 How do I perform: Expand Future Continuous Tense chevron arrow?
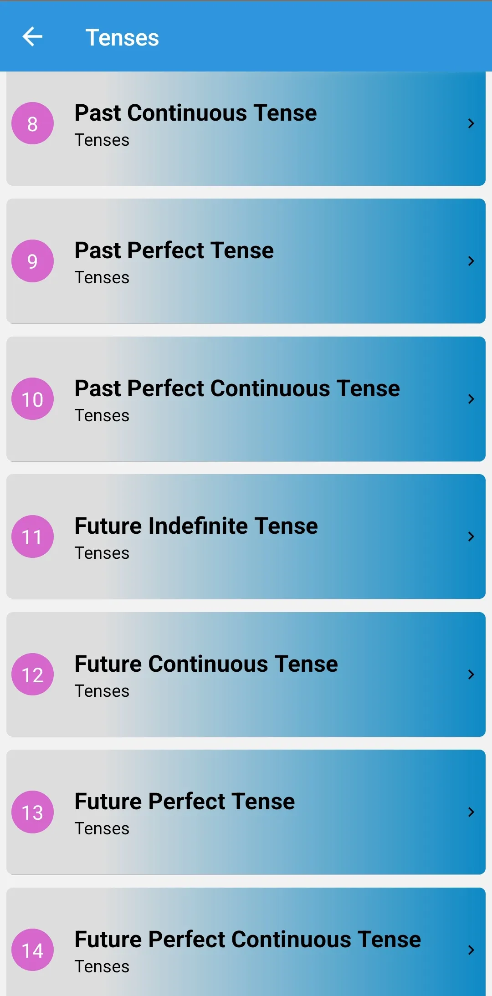471,674
